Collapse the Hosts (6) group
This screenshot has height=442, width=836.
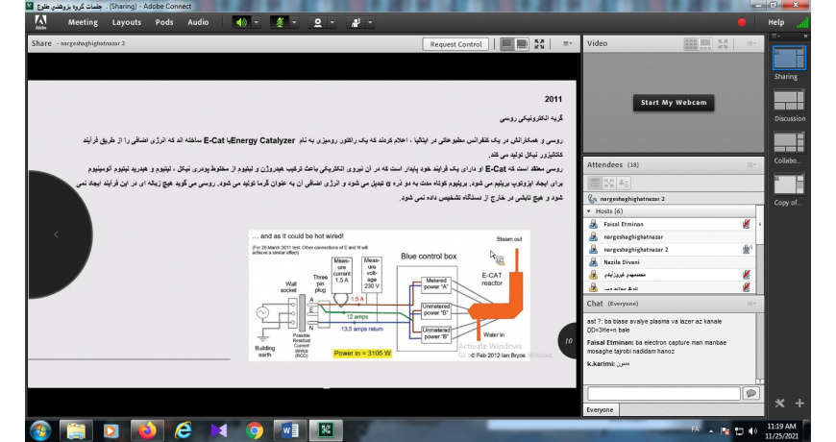point(589,211)
